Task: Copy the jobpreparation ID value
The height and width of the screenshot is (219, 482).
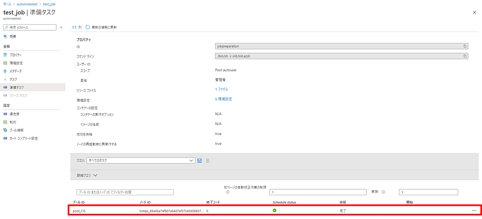Action: pyautogui.click(x=465, y=46)
